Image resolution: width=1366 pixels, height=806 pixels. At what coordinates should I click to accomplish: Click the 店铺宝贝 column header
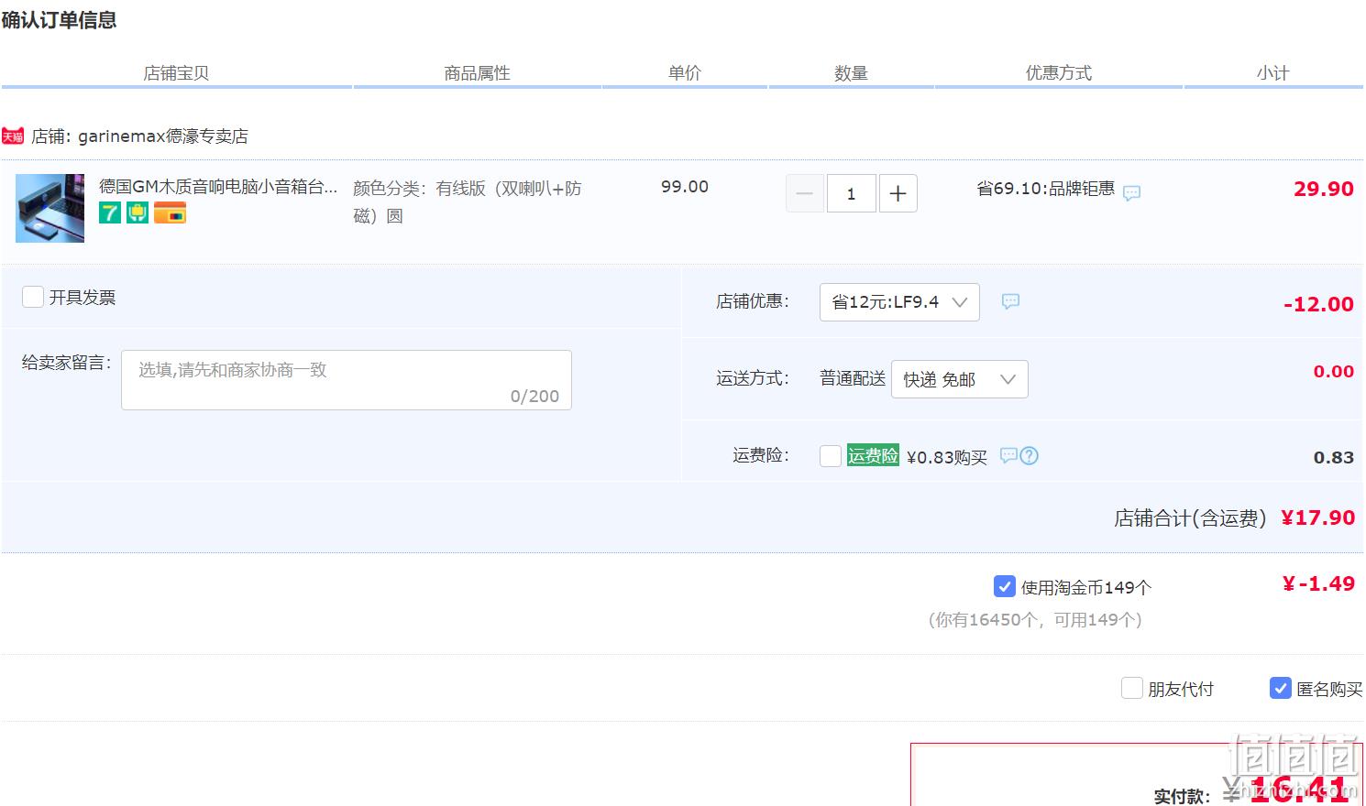tap(176, 73)
